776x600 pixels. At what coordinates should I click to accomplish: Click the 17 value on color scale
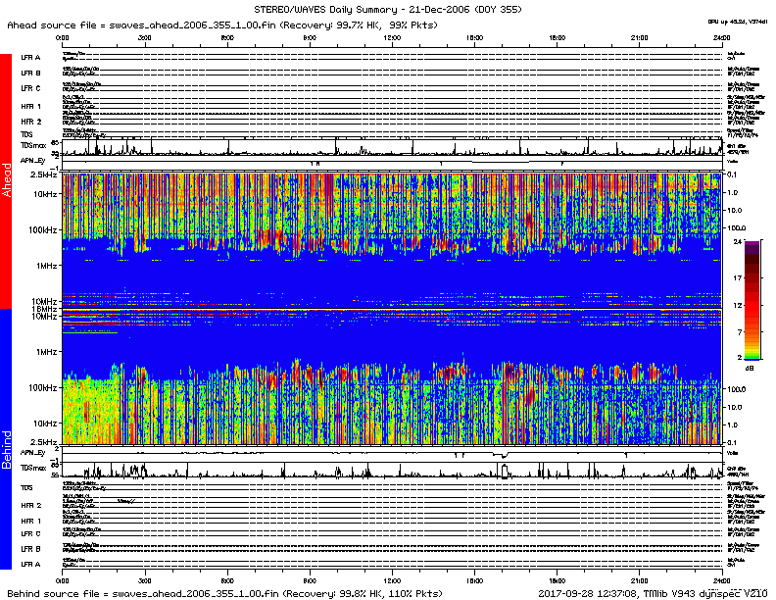(738, 278)
